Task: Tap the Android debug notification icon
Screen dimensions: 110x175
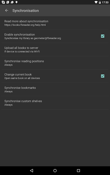Action: tap(17, 2)
